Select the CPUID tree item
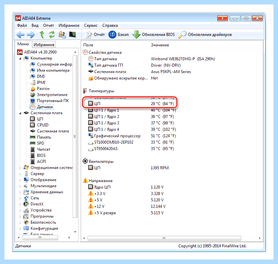 coord(39,125)
